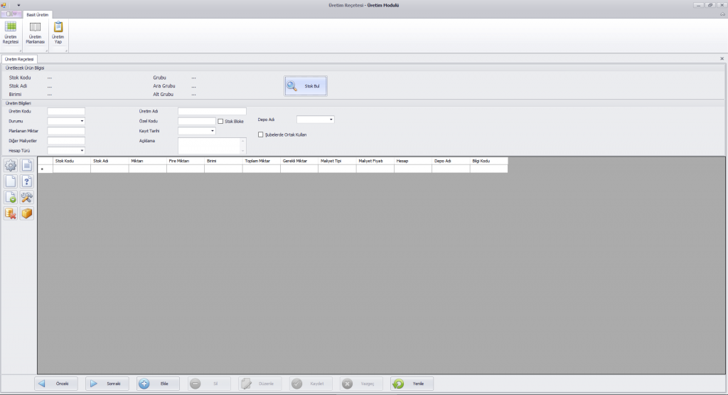Screen dimensions: 728x395
Task: Collapse the ribbon using the arrow icon
Action: pos(722,14)
